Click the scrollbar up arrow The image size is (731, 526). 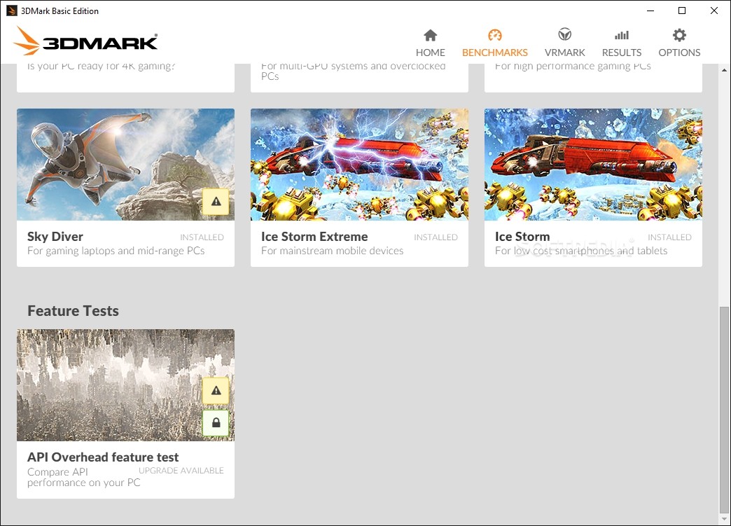724,70
